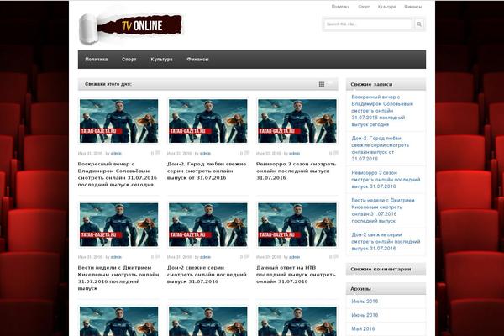Click small Политика link above search box
This screenshot has height=336, width=504.
[340, 7]
